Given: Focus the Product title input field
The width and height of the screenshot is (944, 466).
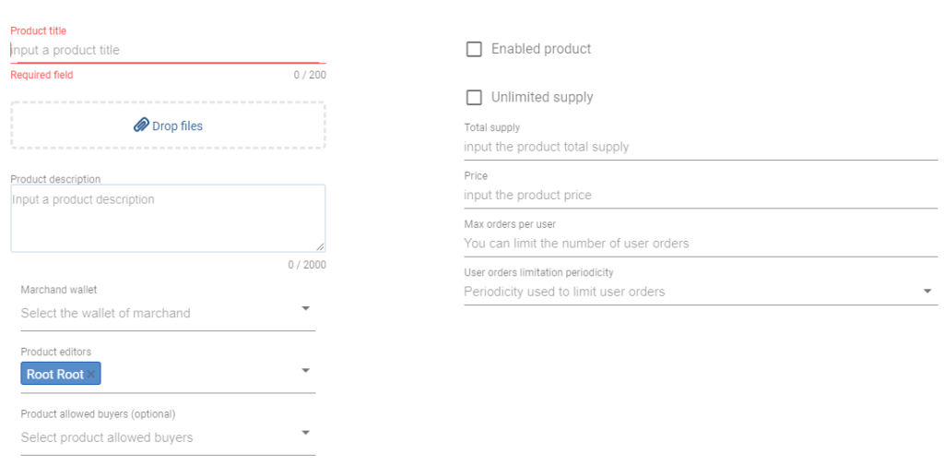Looking at the screenshot, I should 169,50.
